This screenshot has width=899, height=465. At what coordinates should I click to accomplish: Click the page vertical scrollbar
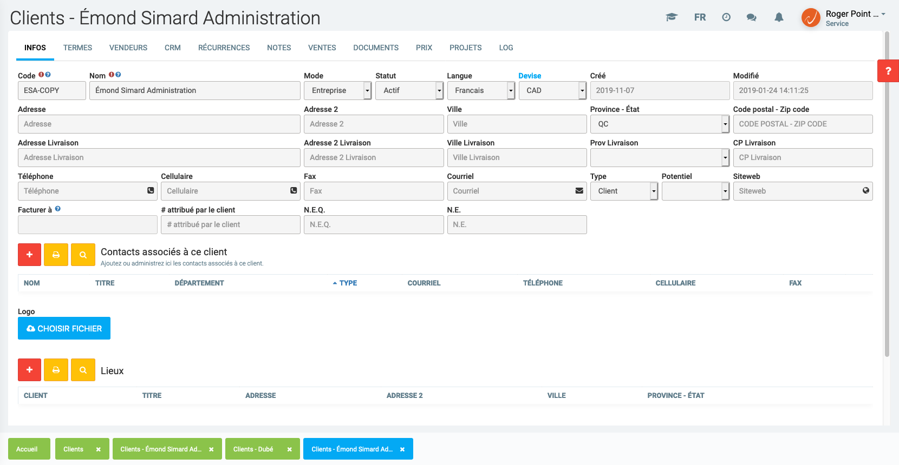tap(887, 195)
